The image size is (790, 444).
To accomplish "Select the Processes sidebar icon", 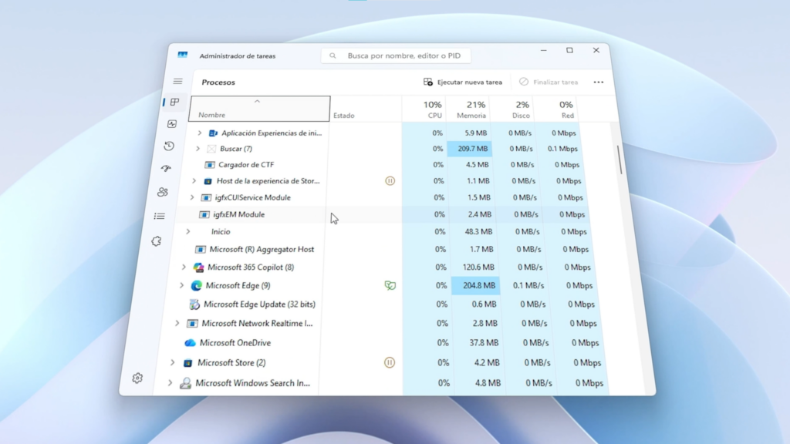I will click(x=175, y=103).
